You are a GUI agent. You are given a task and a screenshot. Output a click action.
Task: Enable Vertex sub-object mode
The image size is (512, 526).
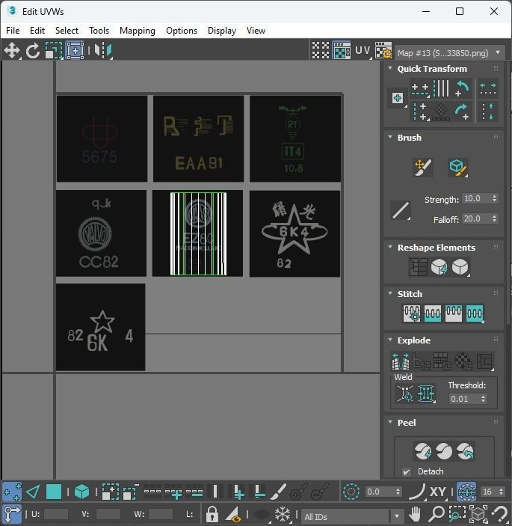tap(12, 492)
